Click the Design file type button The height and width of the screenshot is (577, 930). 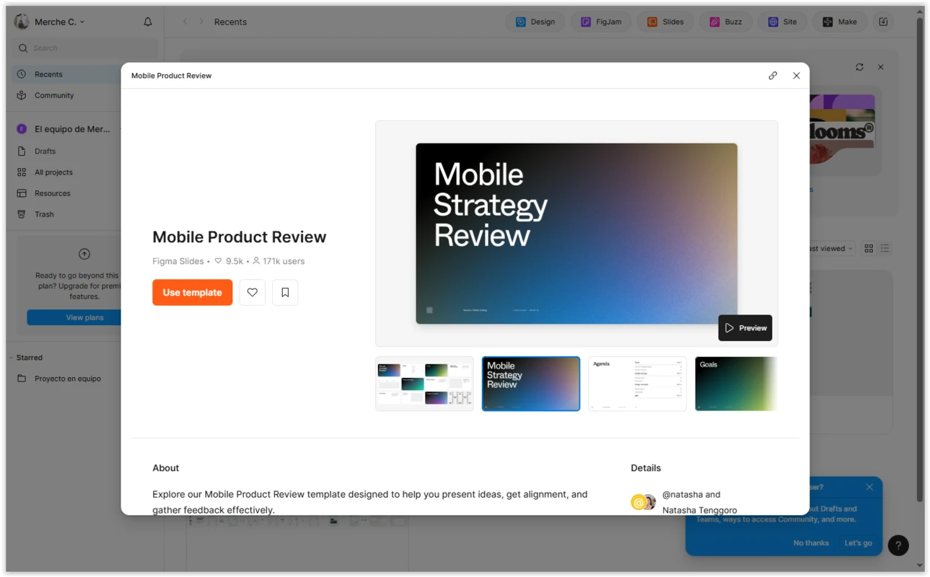535,22
